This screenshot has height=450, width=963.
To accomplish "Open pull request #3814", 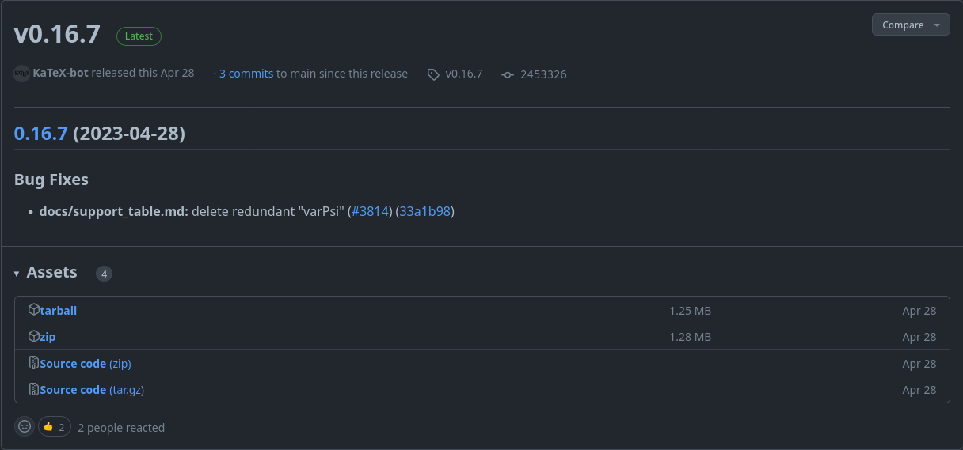I will click(x=371, y=211).
